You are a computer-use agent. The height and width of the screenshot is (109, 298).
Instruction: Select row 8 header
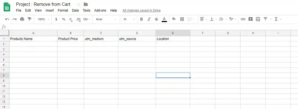[4, 75]
